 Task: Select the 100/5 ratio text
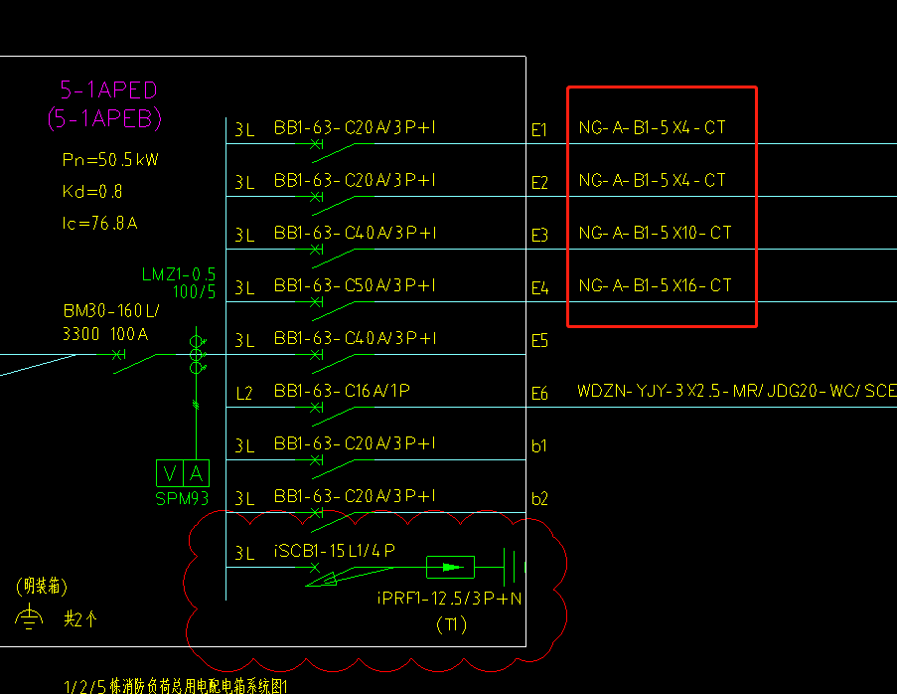tap(194, 292)
